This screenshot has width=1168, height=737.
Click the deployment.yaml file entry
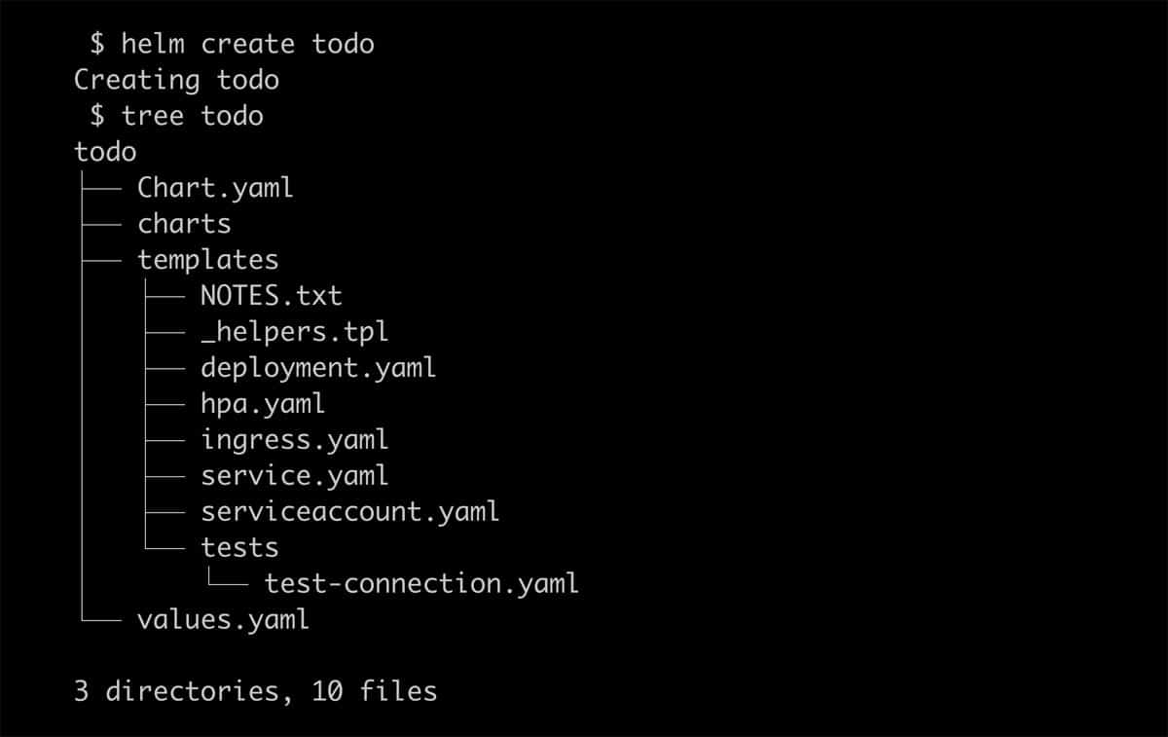318,368
